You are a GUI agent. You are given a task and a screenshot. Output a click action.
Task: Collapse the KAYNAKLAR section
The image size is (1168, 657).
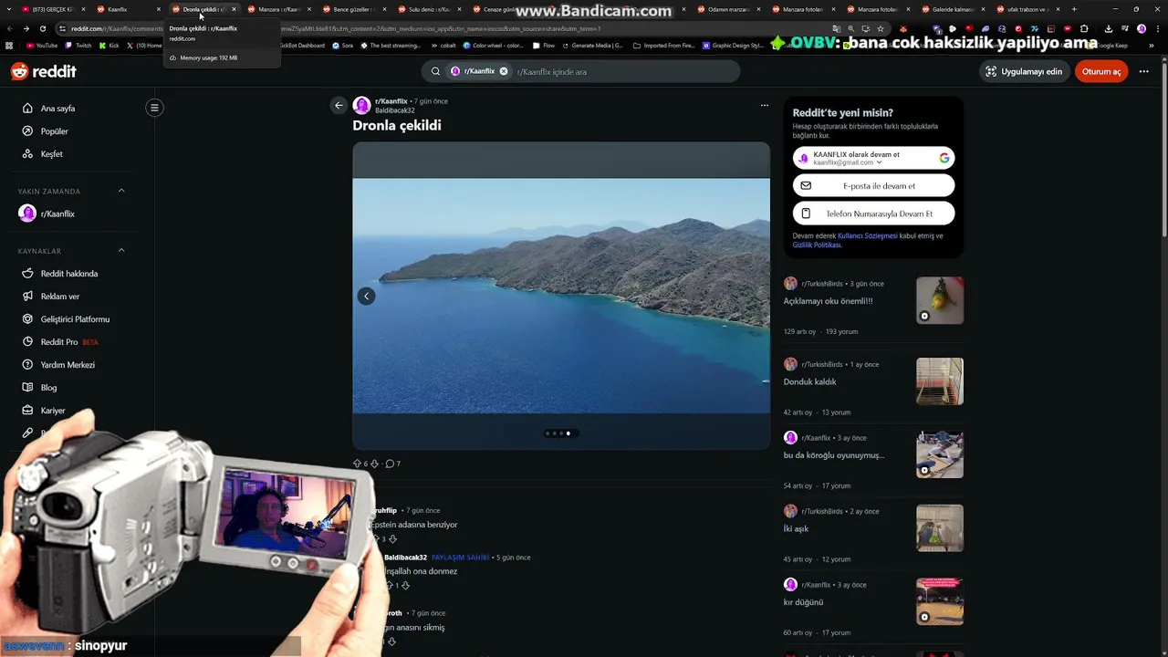(x=121, y=250)
